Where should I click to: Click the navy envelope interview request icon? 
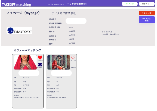point(40,65)
